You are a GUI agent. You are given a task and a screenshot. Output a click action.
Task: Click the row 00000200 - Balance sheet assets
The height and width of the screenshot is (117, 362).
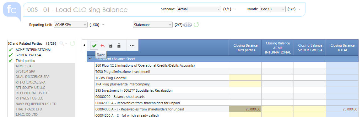pyautogui.click(x=162, y=97)
